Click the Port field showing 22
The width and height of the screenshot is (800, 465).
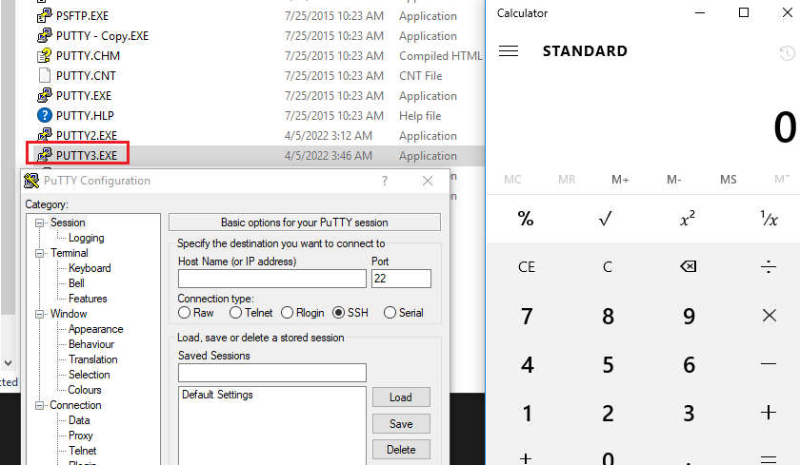(x=401, y=279)
